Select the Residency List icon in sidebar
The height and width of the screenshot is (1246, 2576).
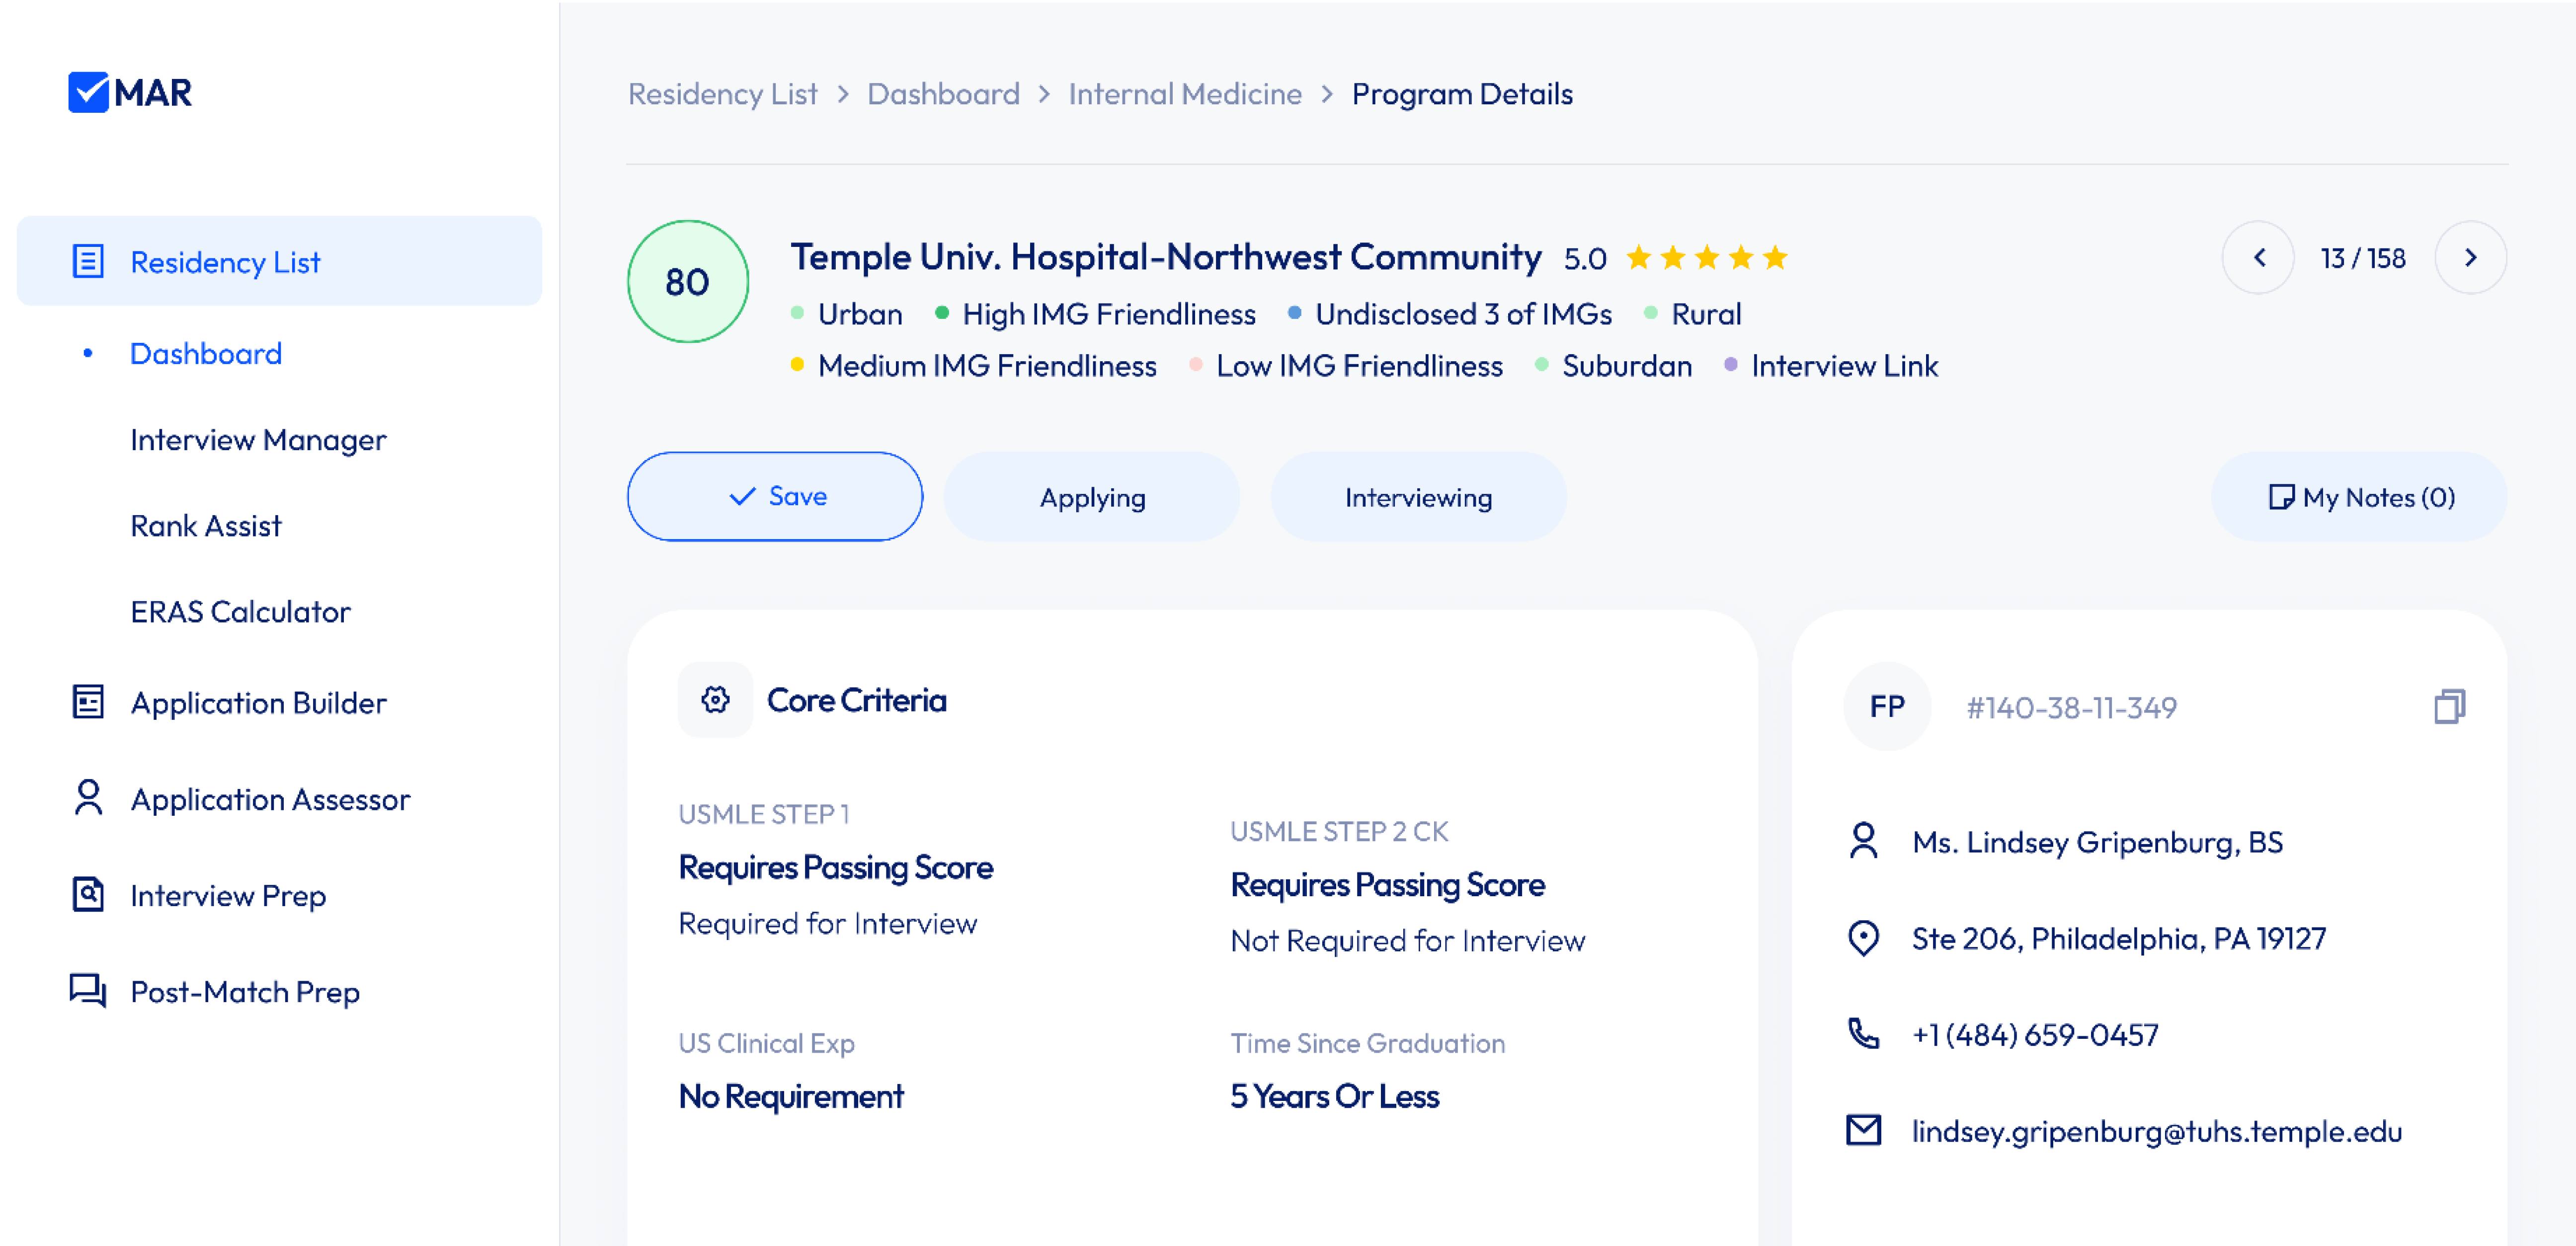[x=89, y=261]
